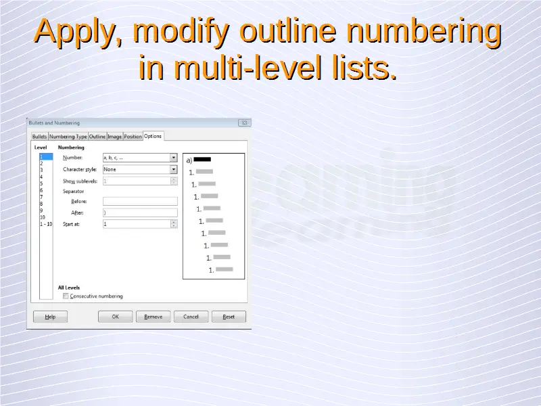Click the Before separator field

coord(139,201)
